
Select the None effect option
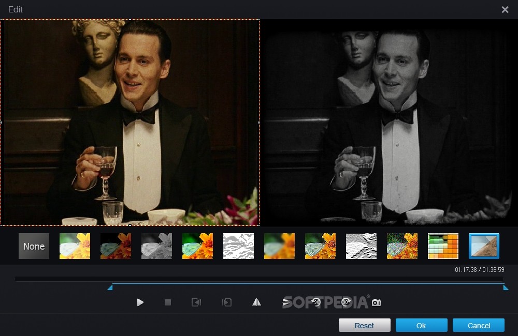pyautogui.click(x=34, y=246)
